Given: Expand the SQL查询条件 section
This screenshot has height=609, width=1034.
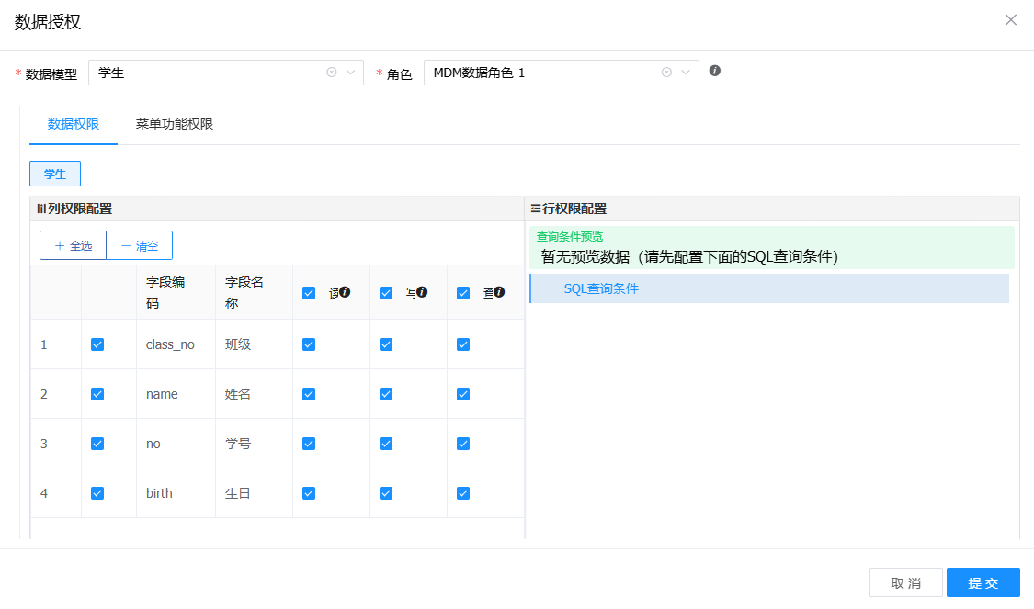Looking at the screenshot, I should point(601,288).
